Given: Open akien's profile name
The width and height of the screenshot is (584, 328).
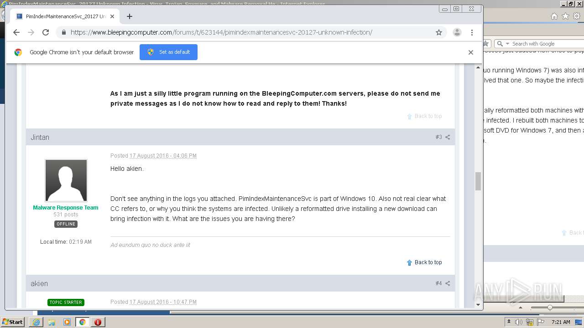Looking at the screenshot, I should [39, 283].
